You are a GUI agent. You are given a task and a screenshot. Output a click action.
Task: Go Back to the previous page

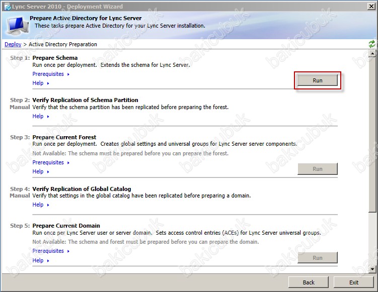[309, 282]
